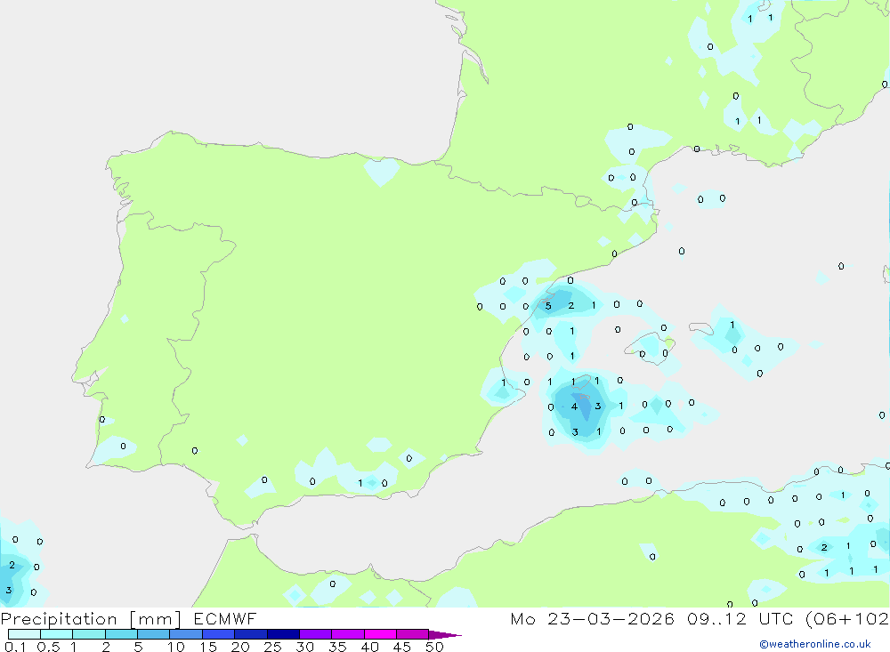Click the '10' legend scale label

(176, 647)
